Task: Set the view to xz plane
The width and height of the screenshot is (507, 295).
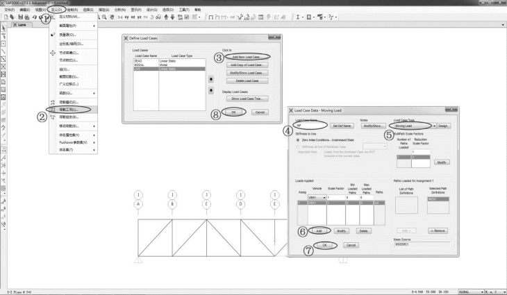Action: (x=133, y=17)
